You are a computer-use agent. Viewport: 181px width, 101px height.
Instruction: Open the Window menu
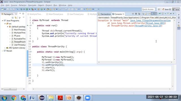pos(63,5)
